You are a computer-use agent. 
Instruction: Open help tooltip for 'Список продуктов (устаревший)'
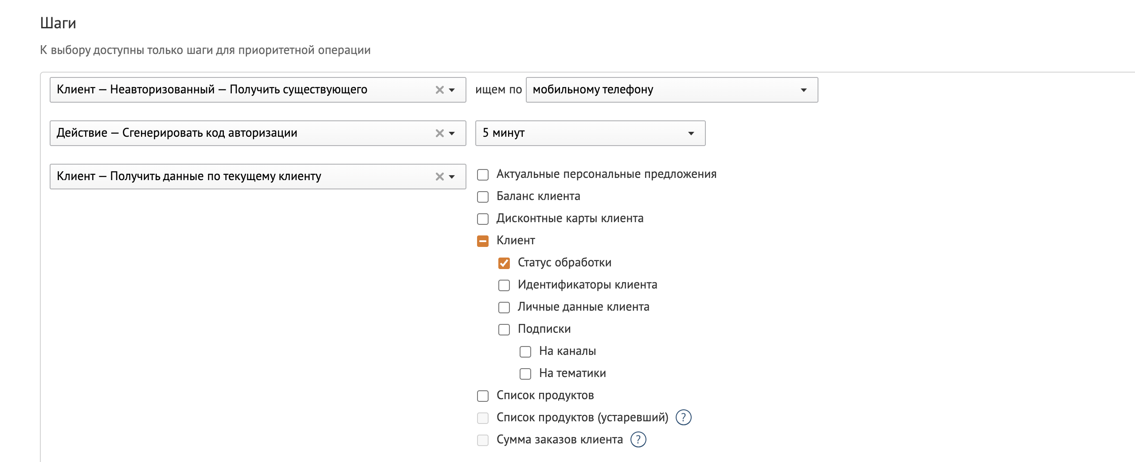pyautogui.click(x=683, y=417)
